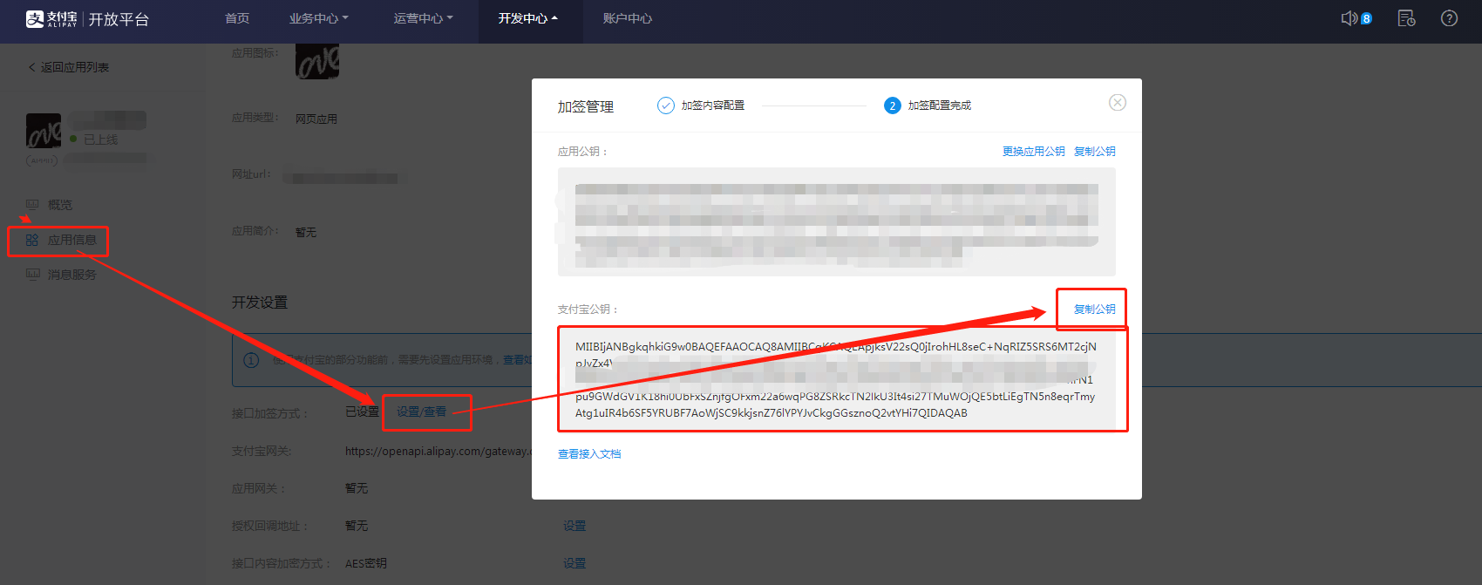This screenshot has width=1482, height=585.
Task: Click the 消息服务 sidebar icon
Action: coord(32,275)
